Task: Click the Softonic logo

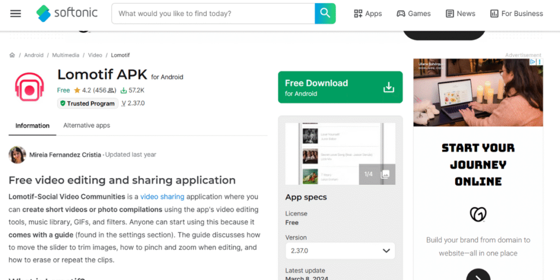Action: point(66,14)
